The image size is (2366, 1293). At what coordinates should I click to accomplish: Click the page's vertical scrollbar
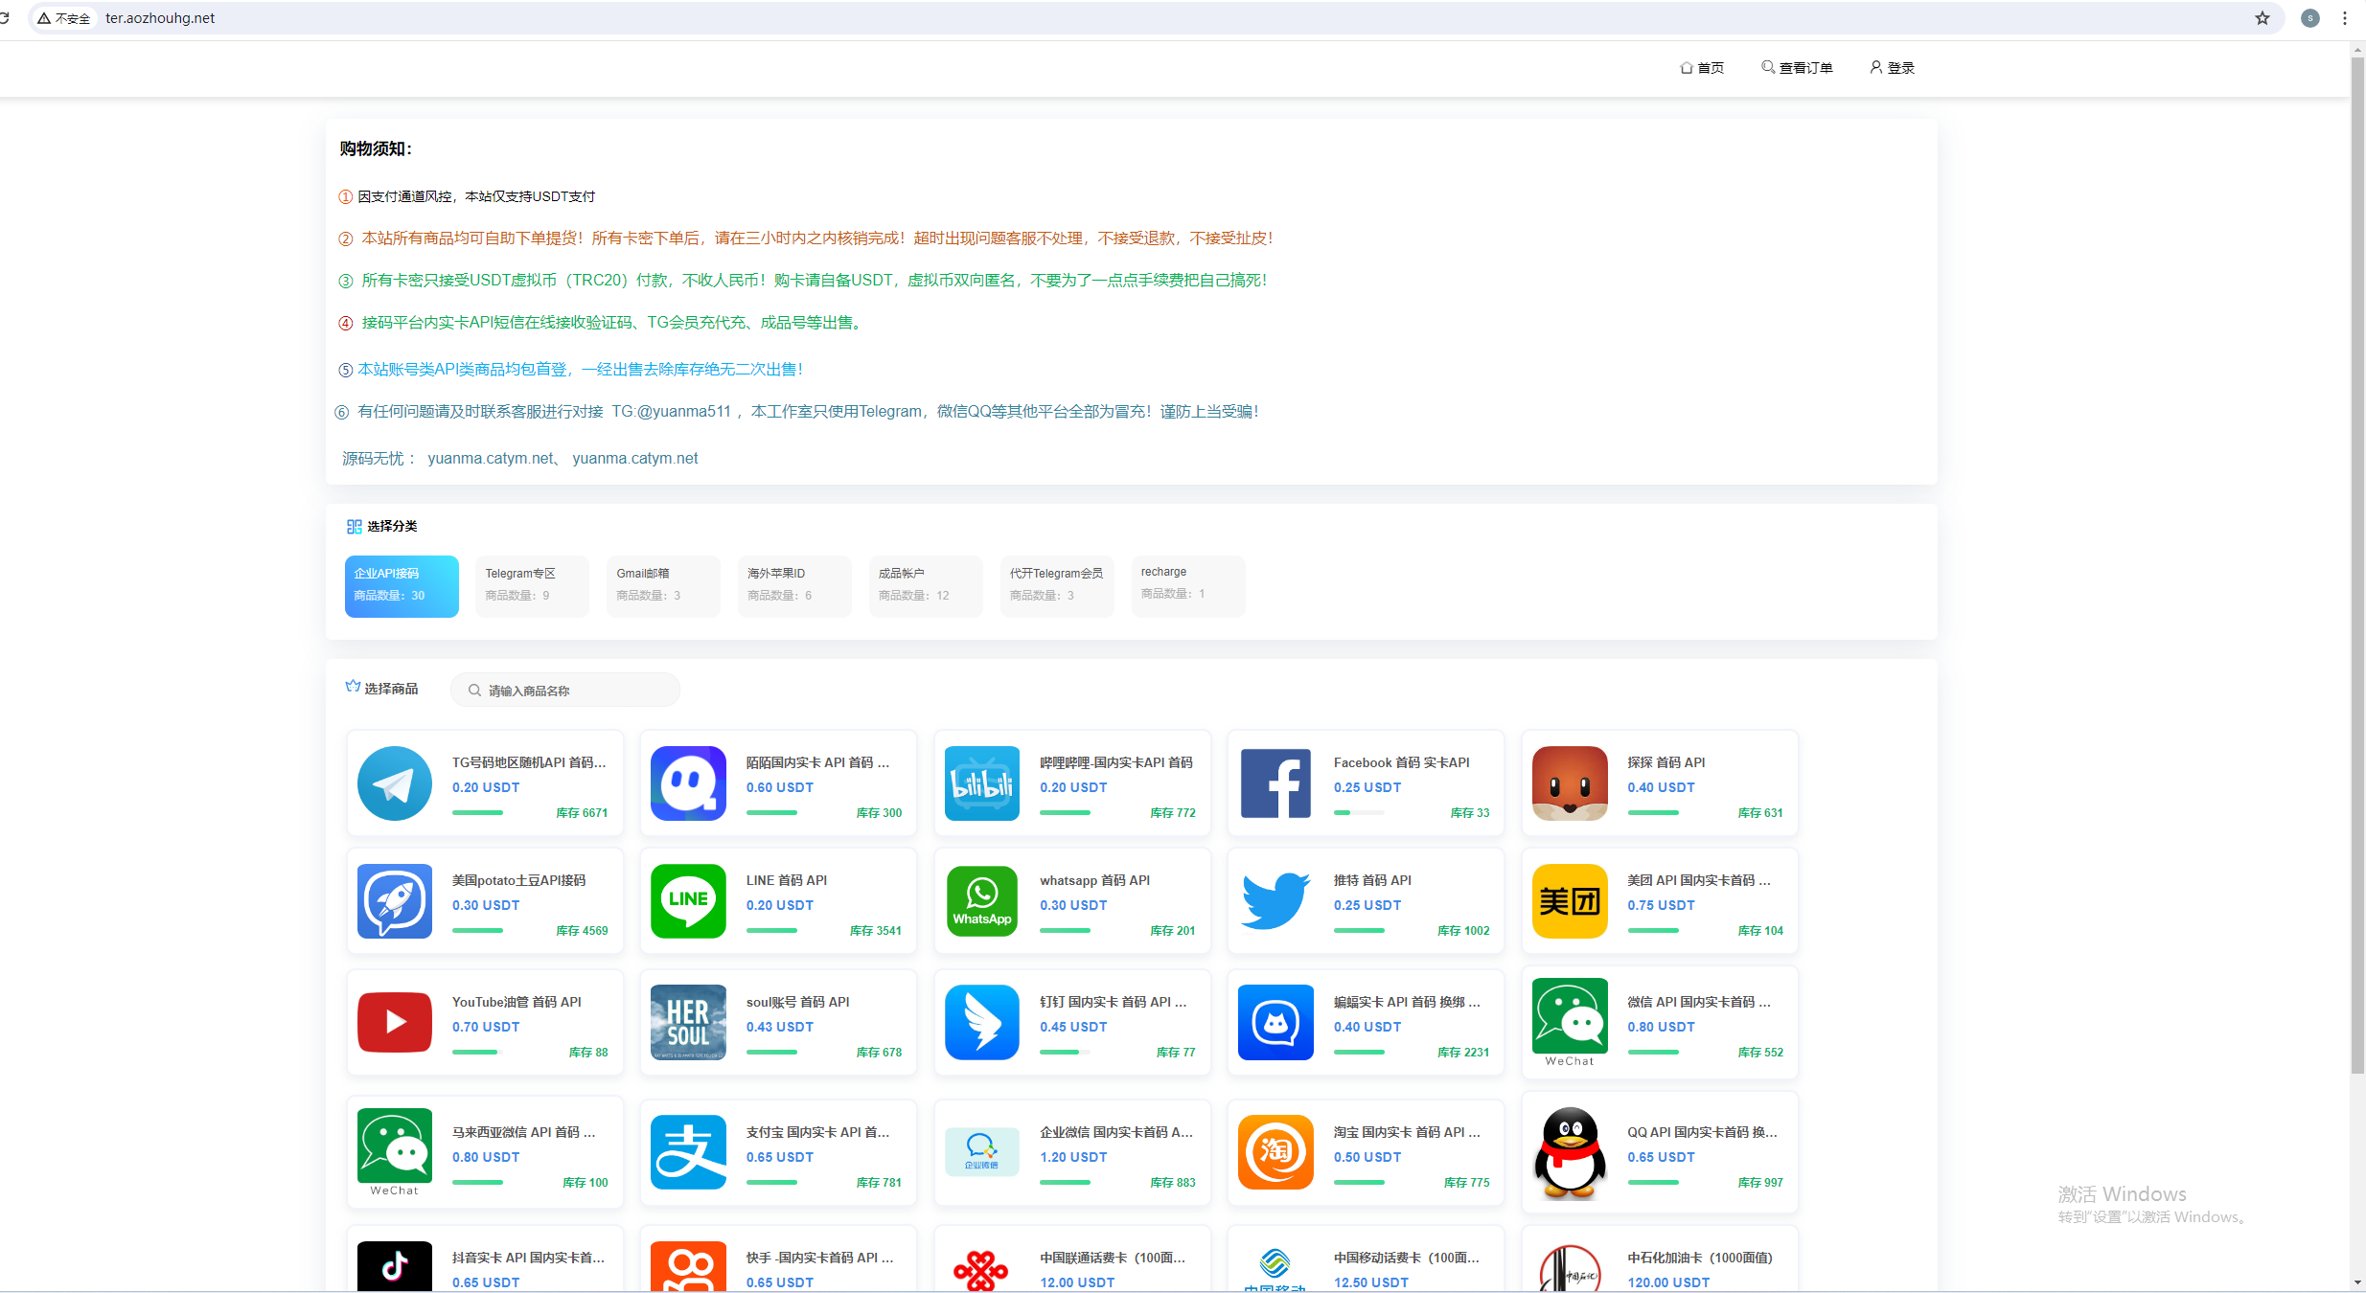tap(2356, 575)
